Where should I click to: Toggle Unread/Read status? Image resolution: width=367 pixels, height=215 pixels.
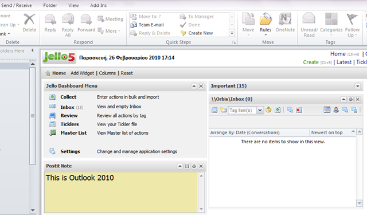point(309,25)
